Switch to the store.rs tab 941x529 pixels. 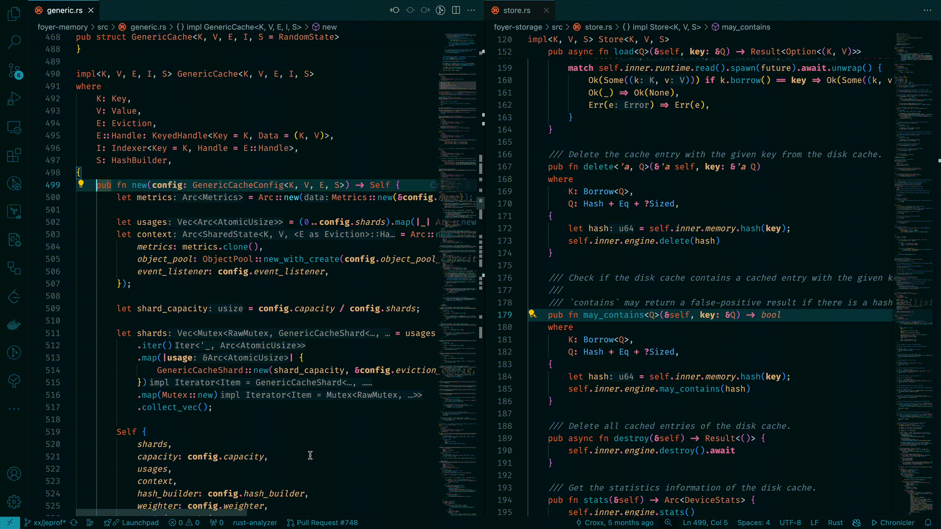tap(517, 10)
